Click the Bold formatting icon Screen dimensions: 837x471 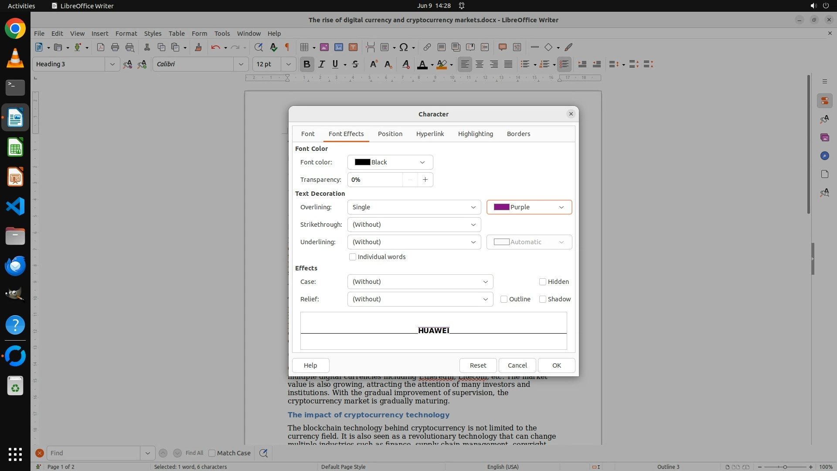(x=306, y=64)
